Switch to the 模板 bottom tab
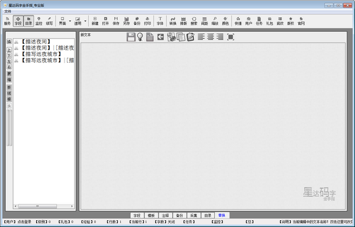This screenshot has height=227, width=355. pos(151,215)
